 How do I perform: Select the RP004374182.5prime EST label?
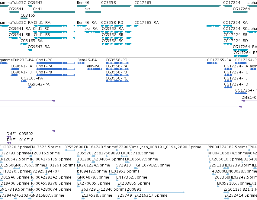coord(227,147)
